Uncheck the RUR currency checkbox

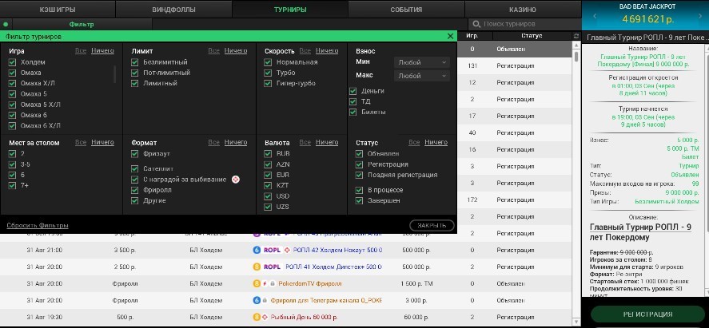click(x=269, y=153)
